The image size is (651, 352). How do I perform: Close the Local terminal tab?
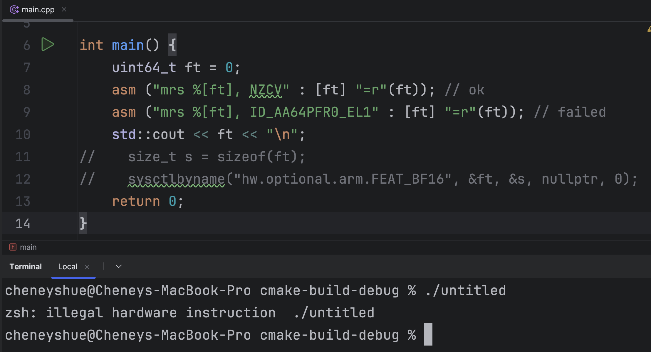coord(87,267)
